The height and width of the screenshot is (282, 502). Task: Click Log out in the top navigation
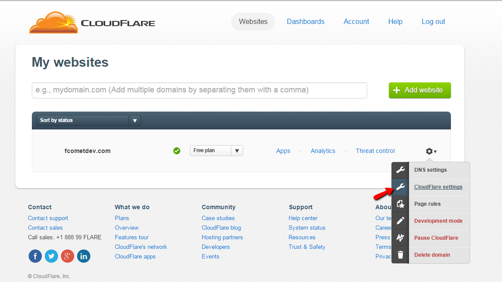click(433, 22)
